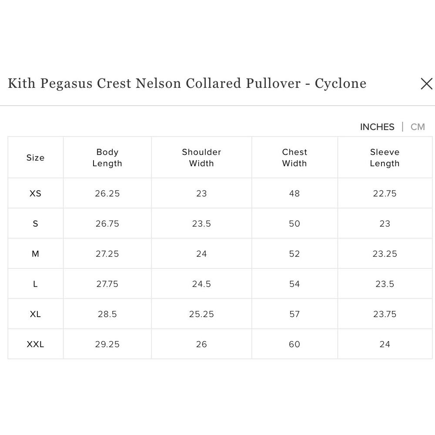Click the Shoulder Width column header
Screen dimensions: 435x435
(x=201, y=157)
